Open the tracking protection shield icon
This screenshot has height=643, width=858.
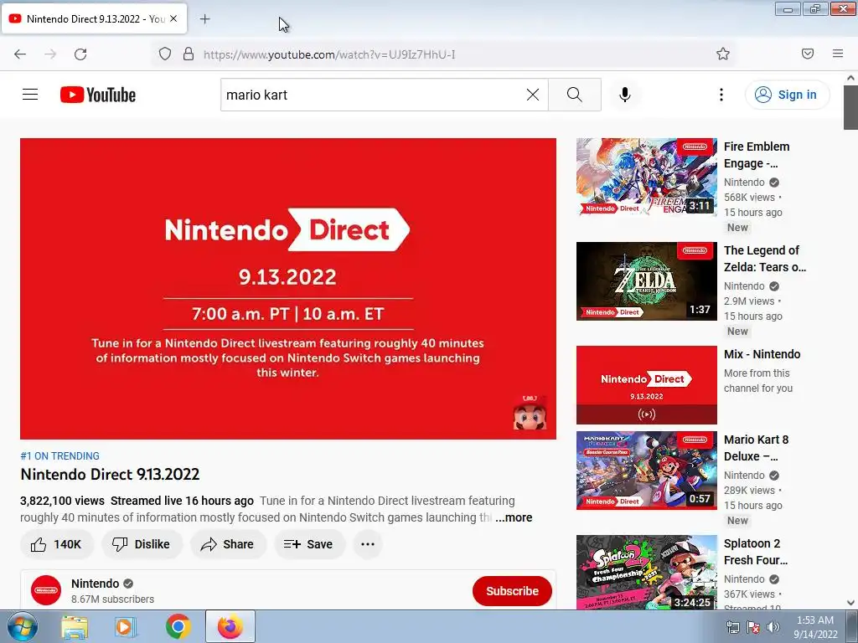pyautogui.click(x=165, y=54)
